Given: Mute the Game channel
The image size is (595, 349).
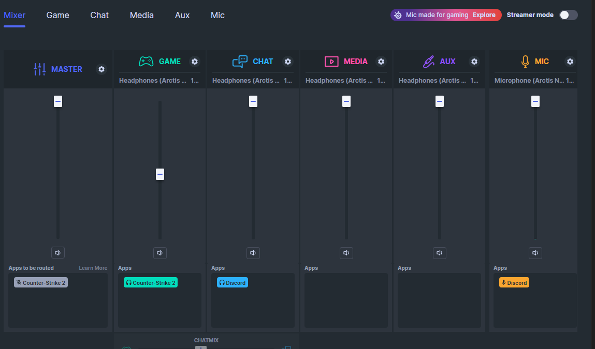Looking at the screenshot, I should pos(160,253).
